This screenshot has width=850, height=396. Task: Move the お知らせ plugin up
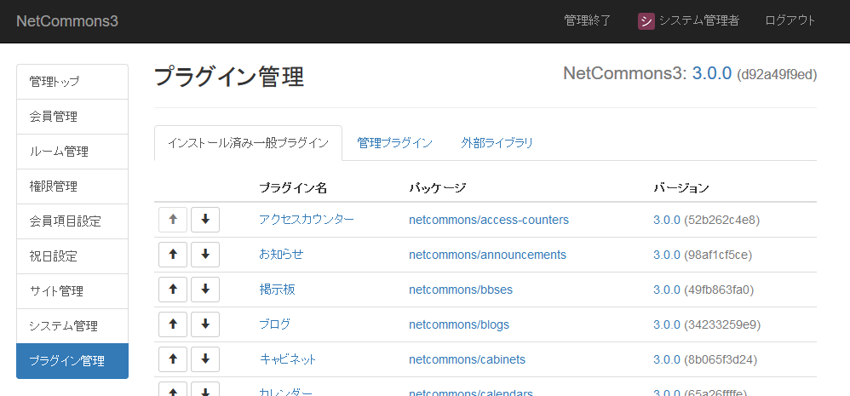click(173, 255)
